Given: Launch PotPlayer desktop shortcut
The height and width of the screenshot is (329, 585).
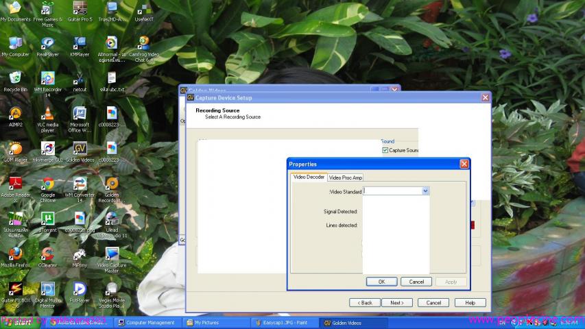Looking at the screenshot, I should point(80,293).
